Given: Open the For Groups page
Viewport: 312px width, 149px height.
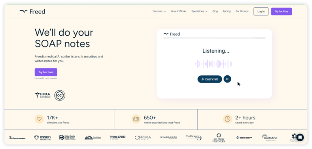Looking at the screenshot, I should click(242, 11).
